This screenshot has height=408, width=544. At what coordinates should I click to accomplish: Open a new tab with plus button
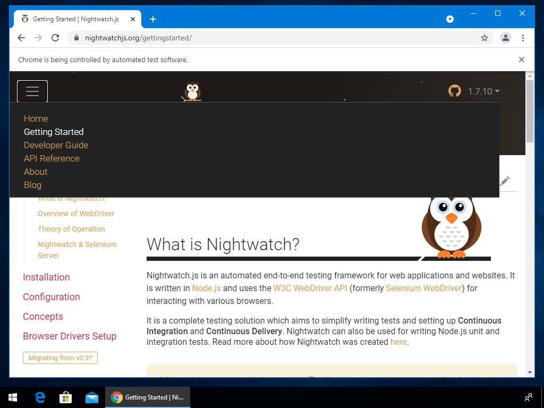pyautogui.click(x=153, y=19)
